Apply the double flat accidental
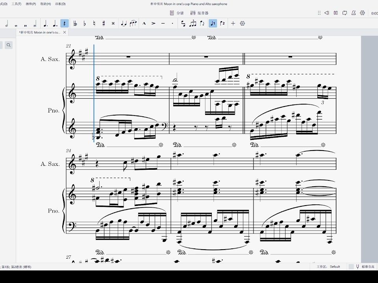This screenshot has width=378, height=283. [x=75, y=24]
